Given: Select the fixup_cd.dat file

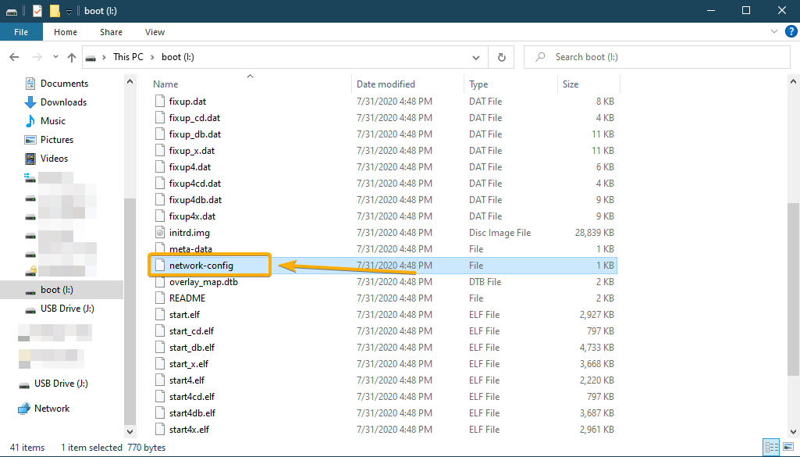Looking at the screenshot, I should coord(194,118).
